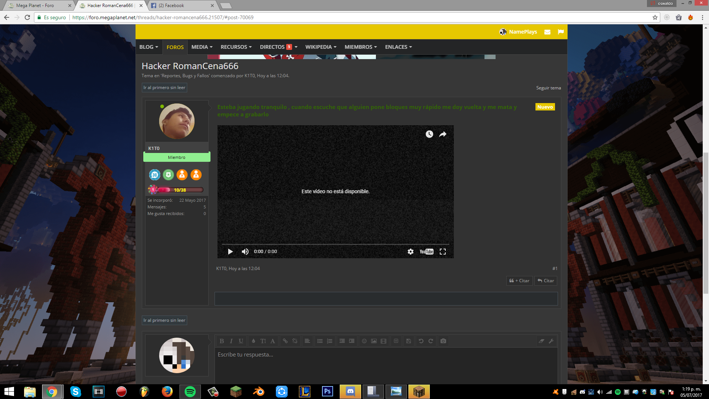Click the browser address bar

(x=347, y=17)
